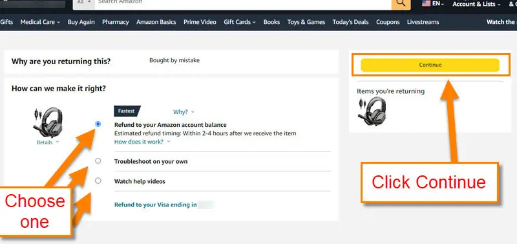
Task: Open Prime Video from navigation bar
Action: 200,22
